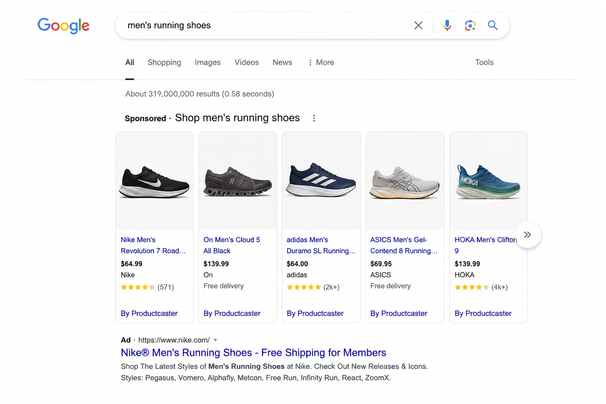Click By Productcaster under the ASICS card
Viewport: 606px width, 404px height.
coord(399,314)
